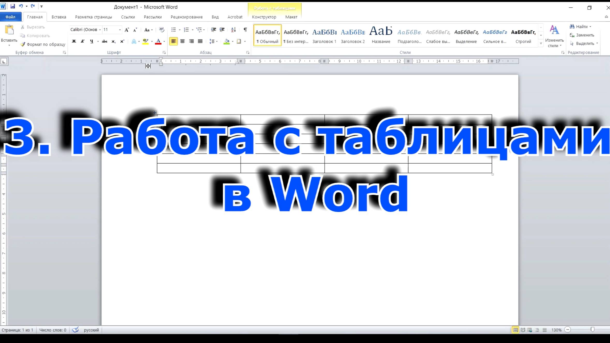Toggle bold formatting (Ж)

coord(74,41)
